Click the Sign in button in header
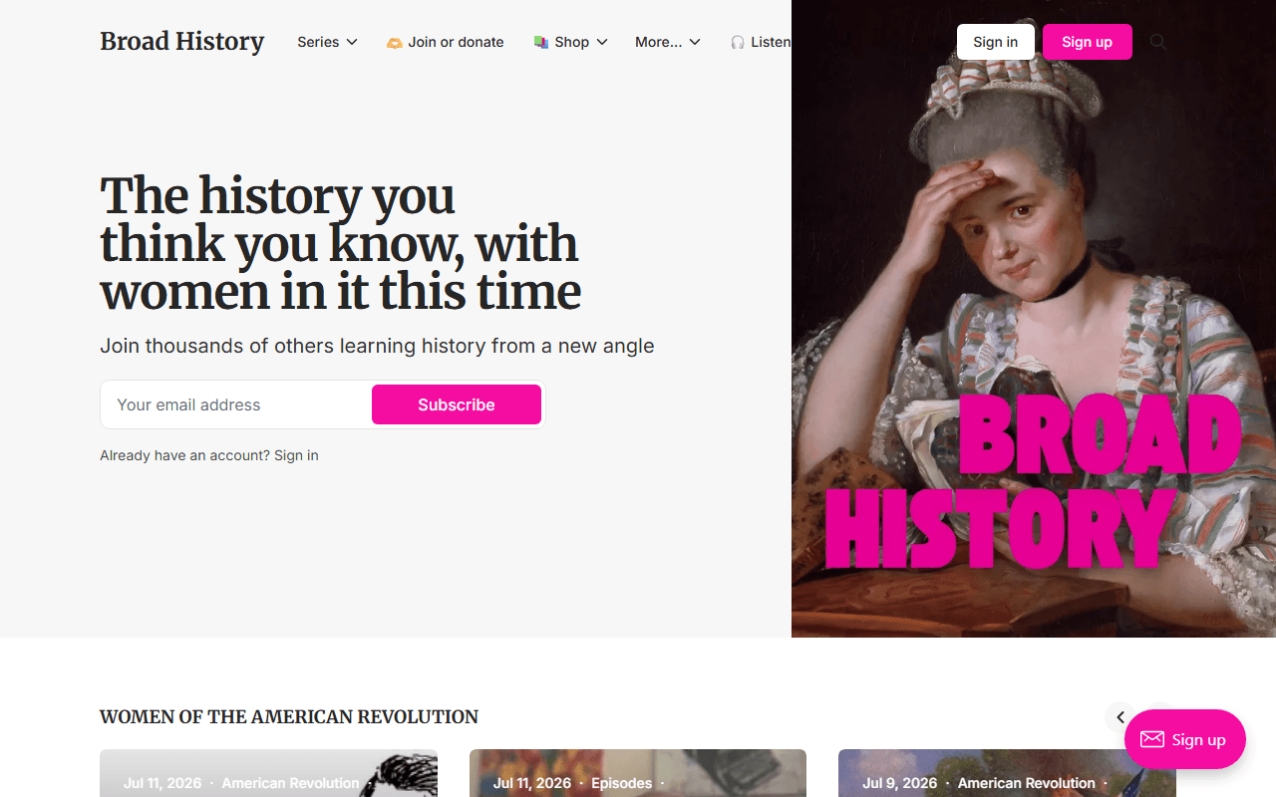This screenshot has width=1276, height=797. pos(996,42)
